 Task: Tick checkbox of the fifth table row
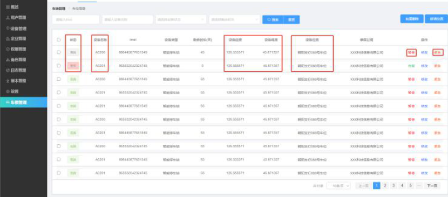pyautogui.click(x=59, y=106)
